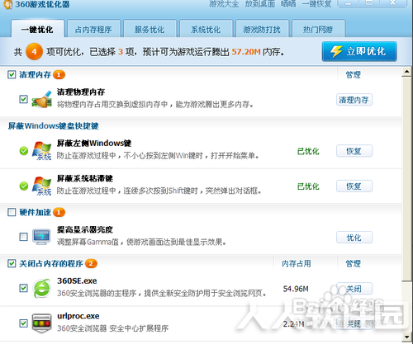
Task: Uncheck the urlproc.exe checkbox
Action: pos(24,323)
